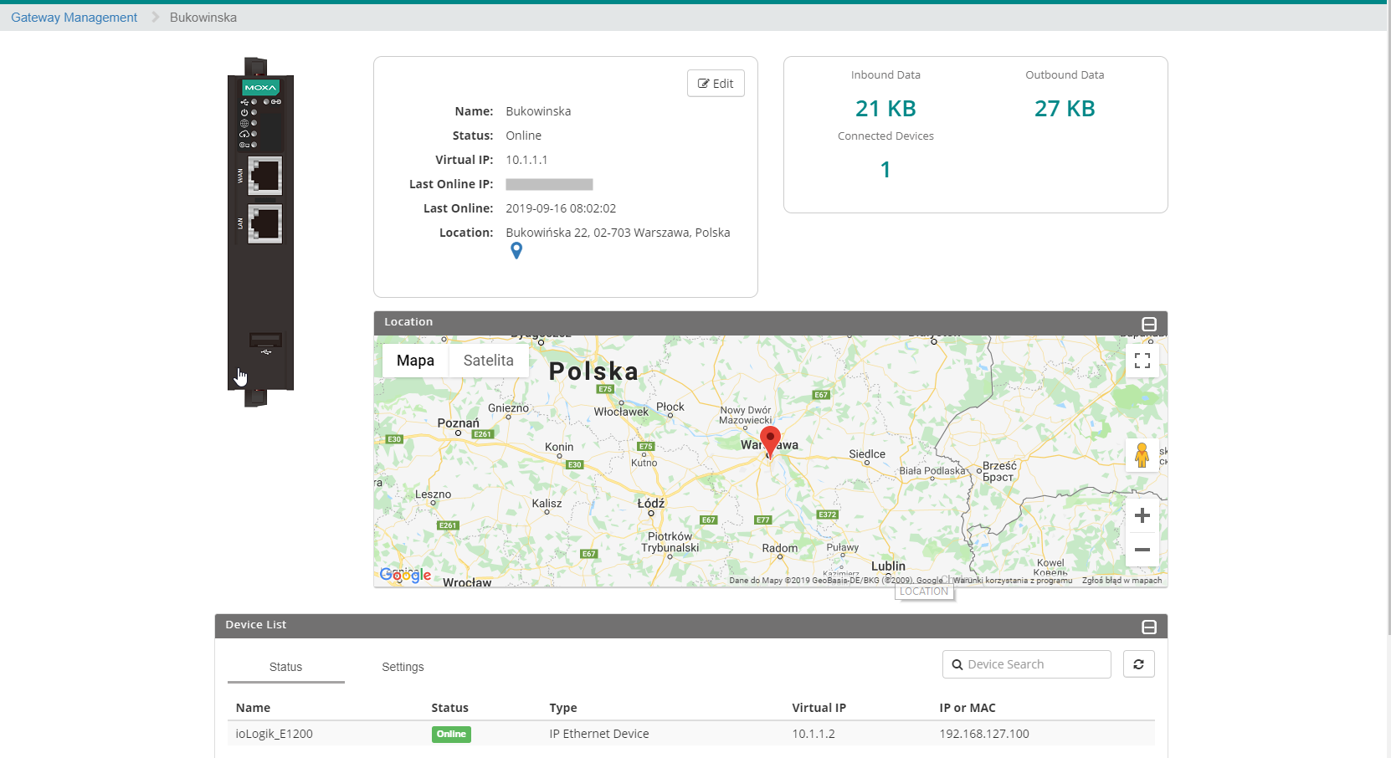Screen dimensions: 1391x758
Task: Go to Gateway Management breadcrumb
Action: [74, 18]
